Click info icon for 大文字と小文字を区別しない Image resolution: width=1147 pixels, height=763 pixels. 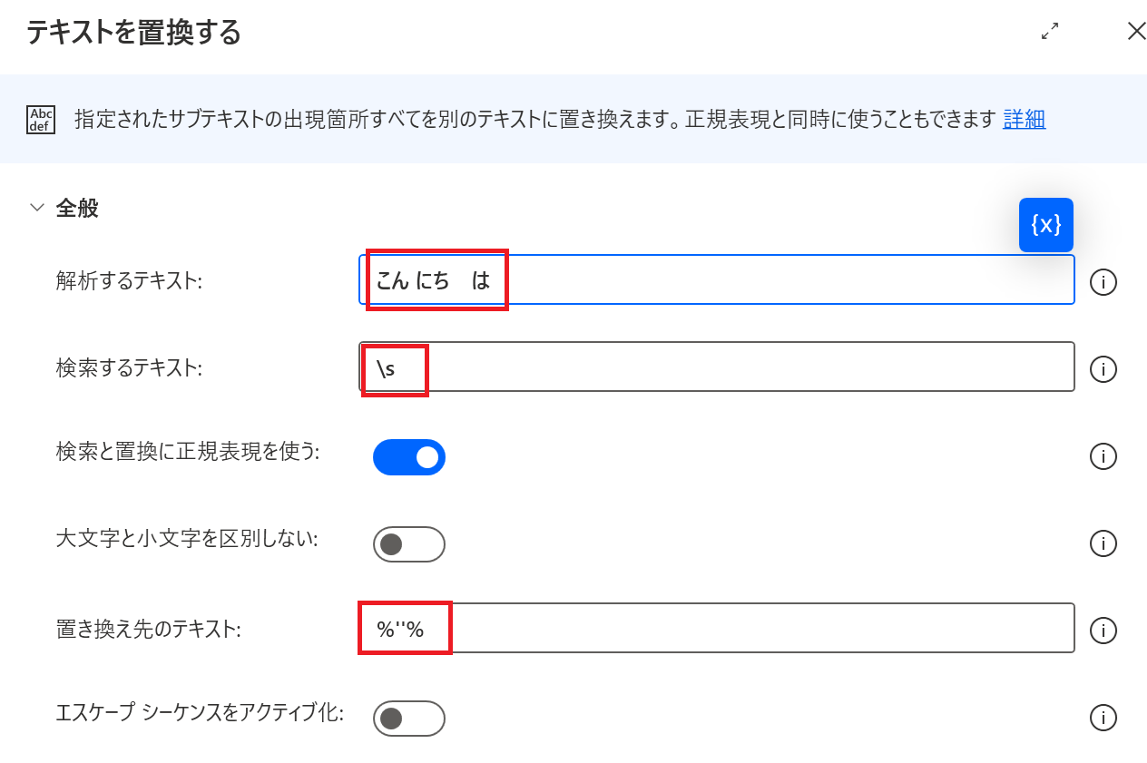click(1103, 543)
